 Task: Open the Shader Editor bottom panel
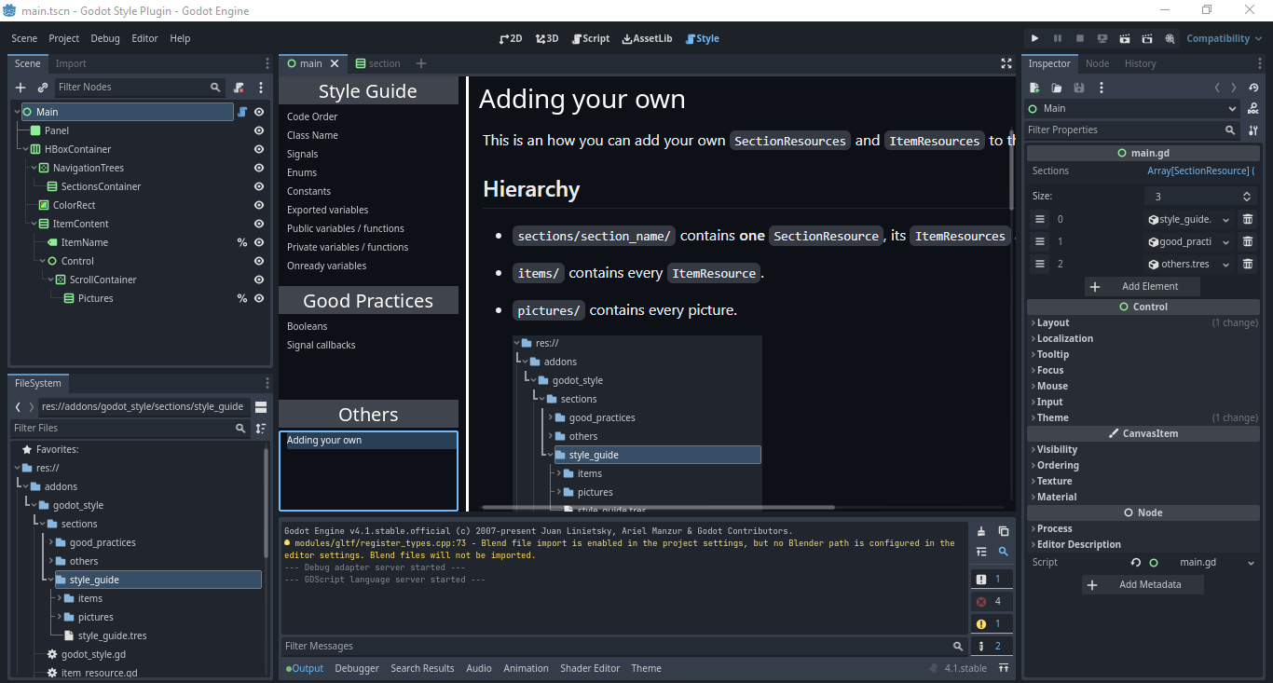pos(590,668)
